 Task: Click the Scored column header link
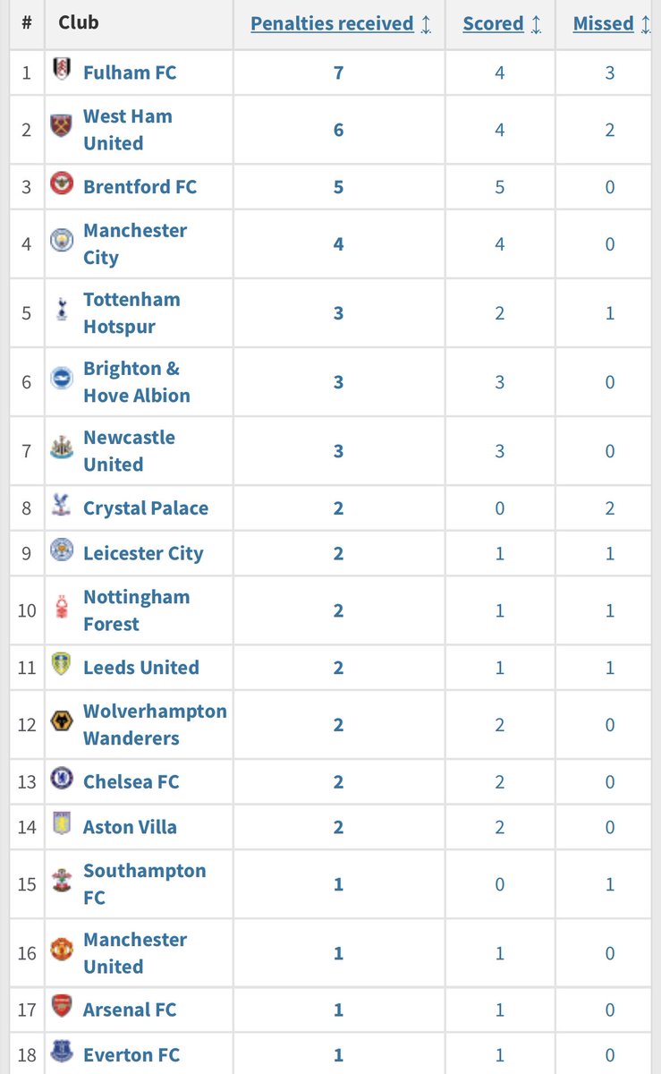pyautogui.click(x=493, y=24)
